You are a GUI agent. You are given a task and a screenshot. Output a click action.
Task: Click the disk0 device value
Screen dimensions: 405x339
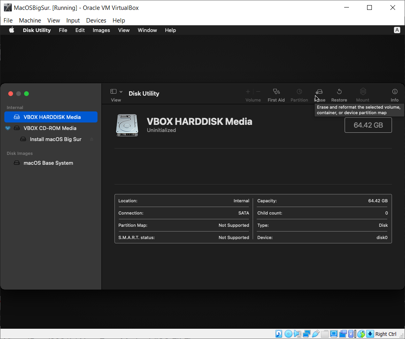point(382,237)
